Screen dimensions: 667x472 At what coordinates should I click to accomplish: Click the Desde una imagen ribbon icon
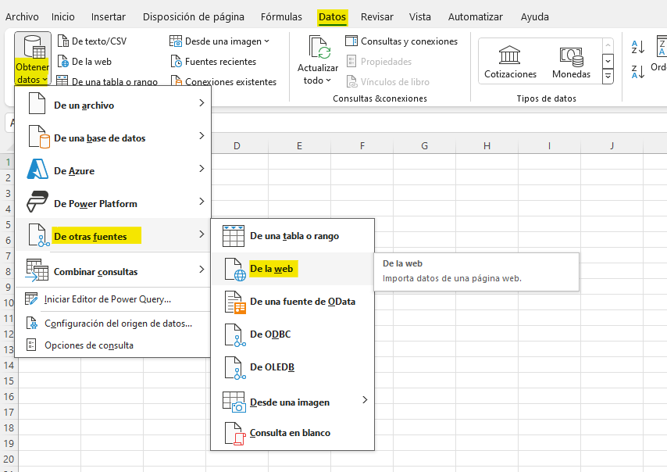point(176,41)
